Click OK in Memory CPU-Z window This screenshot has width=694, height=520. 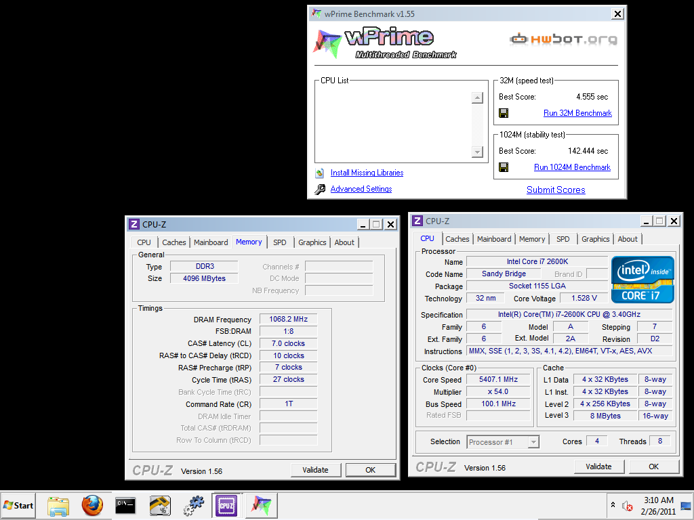(x=371, y=470)
